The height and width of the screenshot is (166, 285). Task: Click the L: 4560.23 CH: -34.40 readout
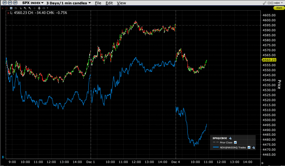[39, 13]
